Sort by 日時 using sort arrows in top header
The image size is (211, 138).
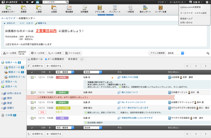point(50,72)
